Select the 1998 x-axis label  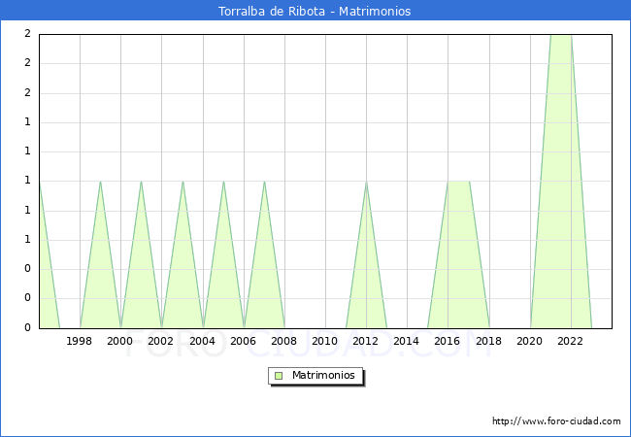79,341
